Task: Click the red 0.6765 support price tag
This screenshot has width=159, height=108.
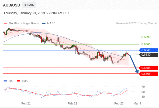Action: point(148,74)
